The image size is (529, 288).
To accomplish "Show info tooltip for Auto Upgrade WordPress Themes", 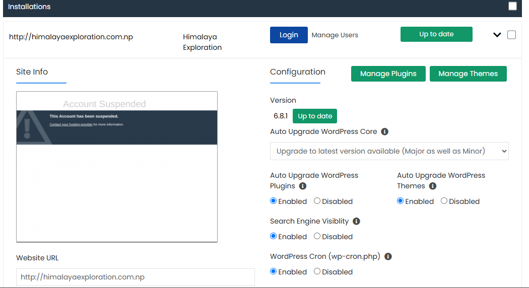I will (x=432, y=186).
